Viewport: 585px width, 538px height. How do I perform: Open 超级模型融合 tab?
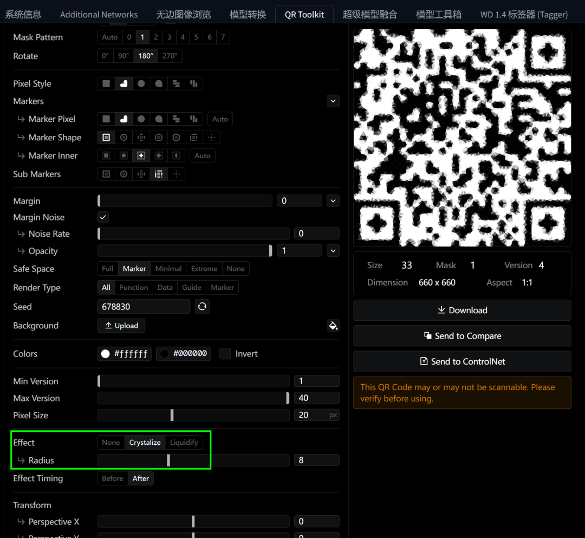click(370, 15)
